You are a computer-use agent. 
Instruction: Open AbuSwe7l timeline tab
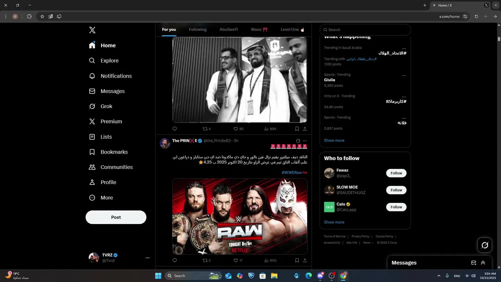coord(229,29)
